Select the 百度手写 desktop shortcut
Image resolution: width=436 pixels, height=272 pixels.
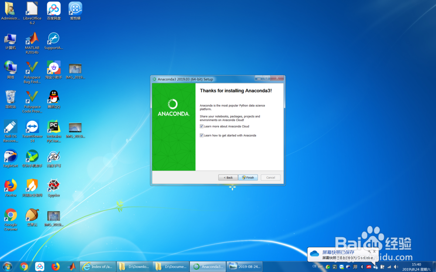[x=54, y=158]
